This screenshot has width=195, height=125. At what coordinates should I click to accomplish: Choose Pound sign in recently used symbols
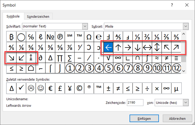tap(60, 88)
